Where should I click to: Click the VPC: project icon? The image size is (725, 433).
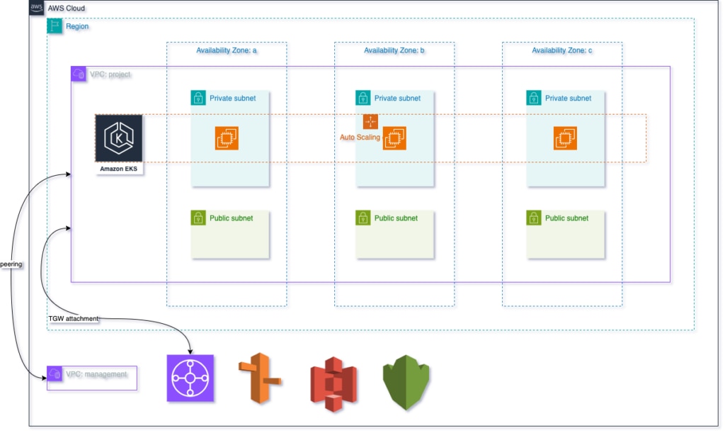click(78, 73)
